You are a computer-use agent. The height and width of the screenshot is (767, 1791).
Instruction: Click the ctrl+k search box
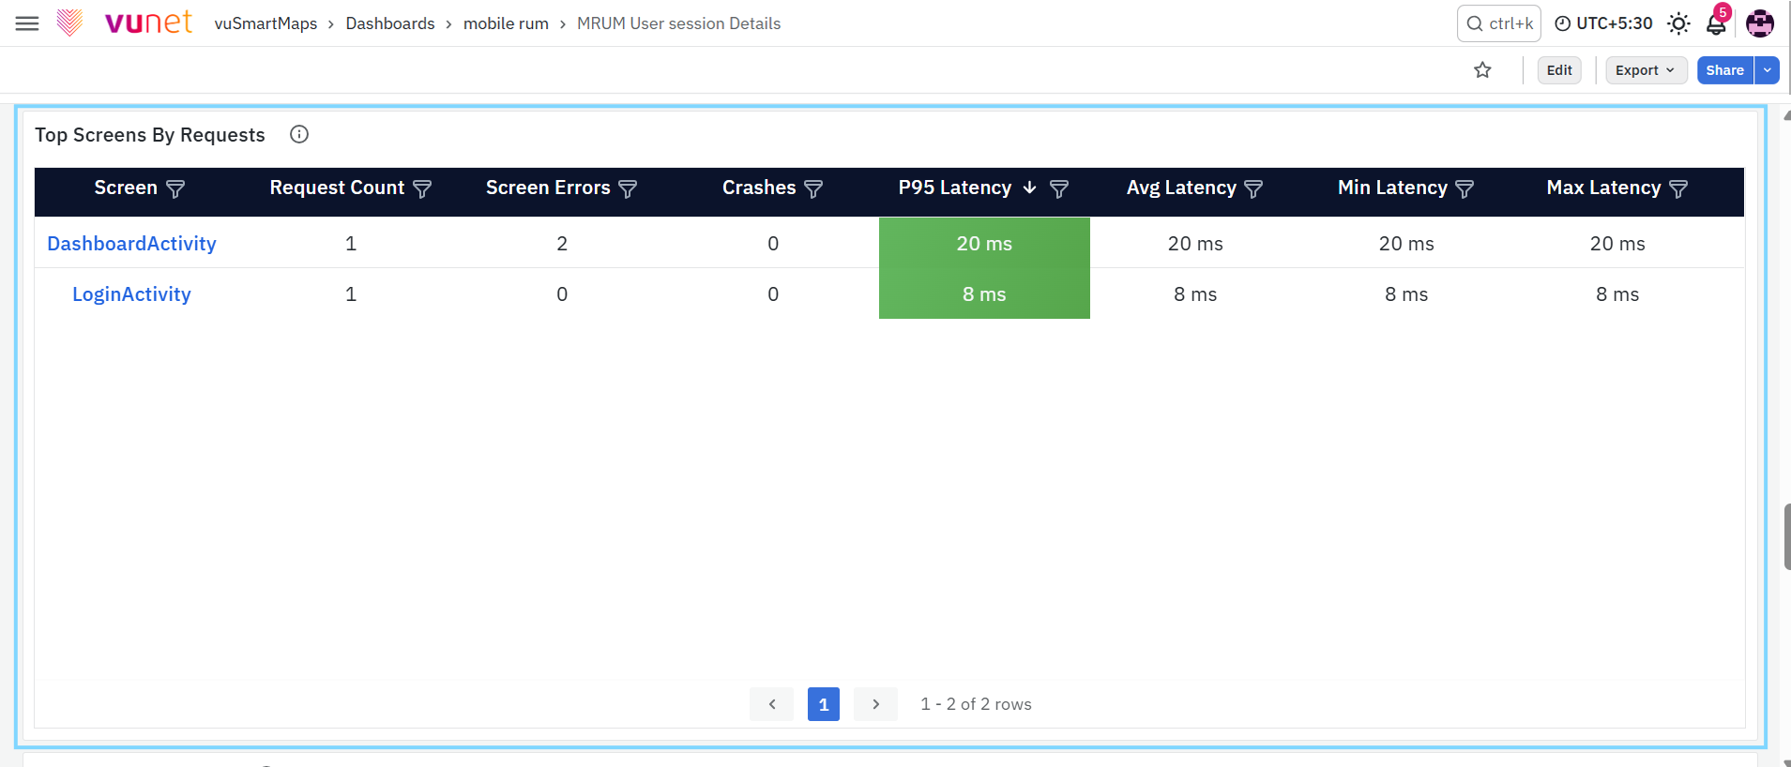(x=1498, y=23)
